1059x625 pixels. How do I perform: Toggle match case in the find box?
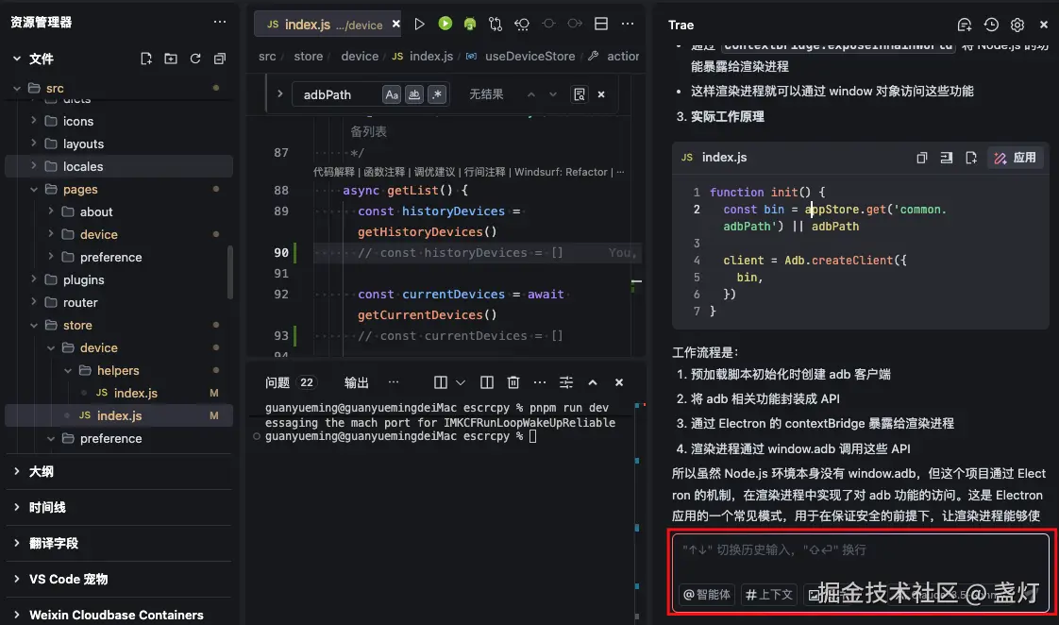[392, 94]
